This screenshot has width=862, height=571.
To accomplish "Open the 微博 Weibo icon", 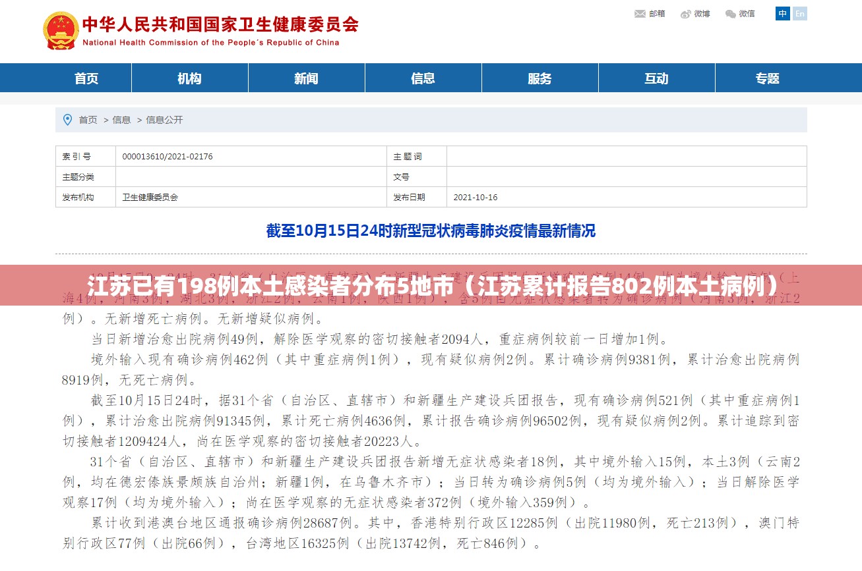I will [x=686, y=14].
